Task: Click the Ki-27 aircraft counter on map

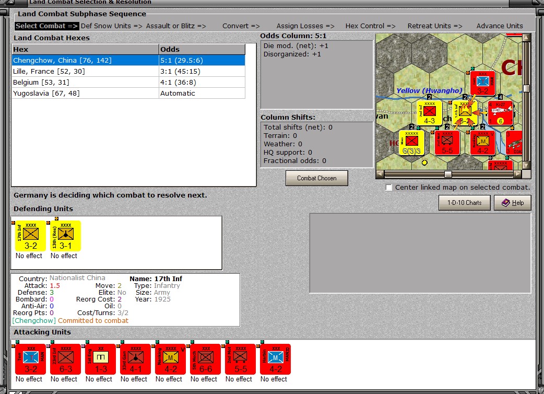Action: (500, 113)
